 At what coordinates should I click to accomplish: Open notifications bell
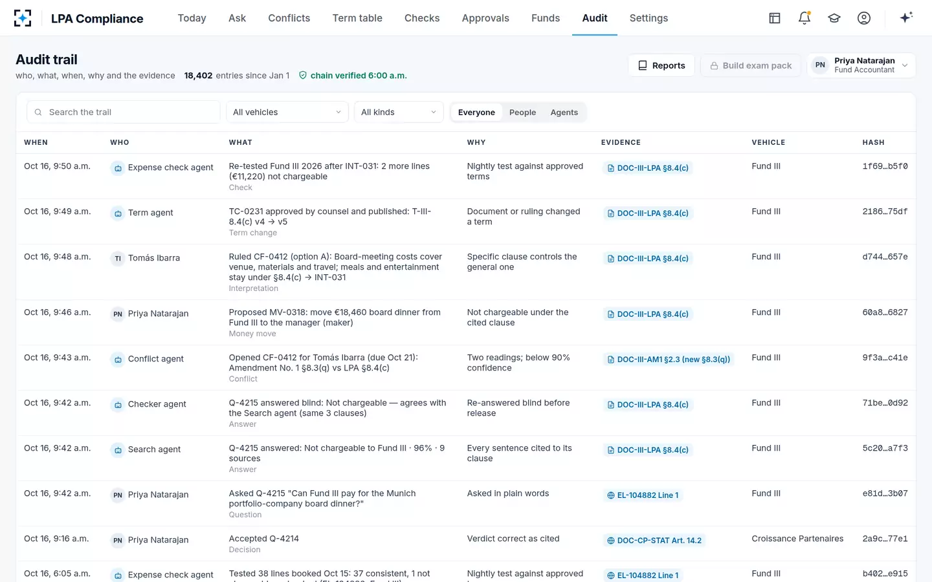804,18
